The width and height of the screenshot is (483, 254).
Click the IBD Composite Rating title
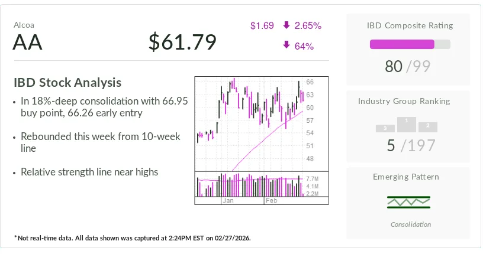(410, 25)
